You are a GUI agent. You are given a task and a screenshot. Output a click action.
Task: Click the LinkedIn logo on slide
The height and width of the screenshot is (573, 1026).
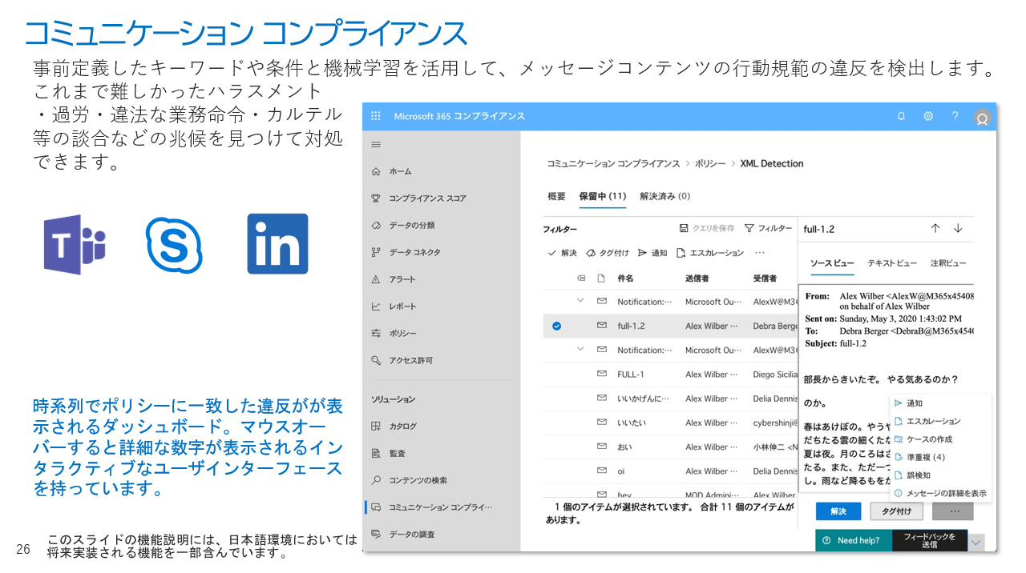[x=277, y=244]
